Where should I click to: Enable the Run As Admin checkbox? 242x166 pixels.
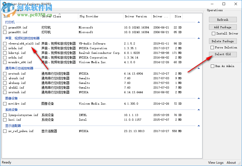point(212,66)
